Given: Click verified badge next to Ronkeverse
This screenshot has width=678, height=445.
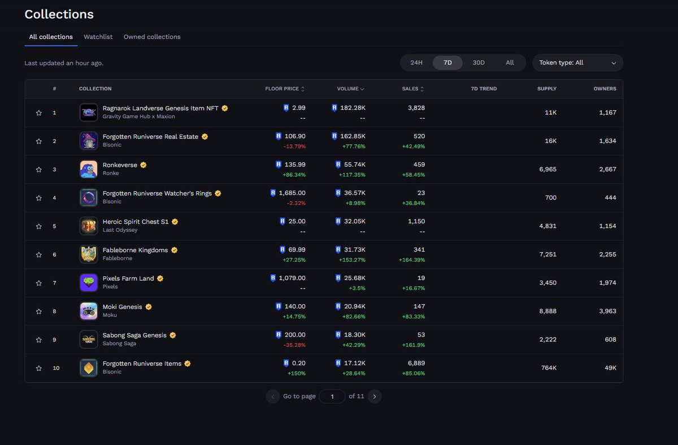Looking at the screenshot, I should (144, 165).
